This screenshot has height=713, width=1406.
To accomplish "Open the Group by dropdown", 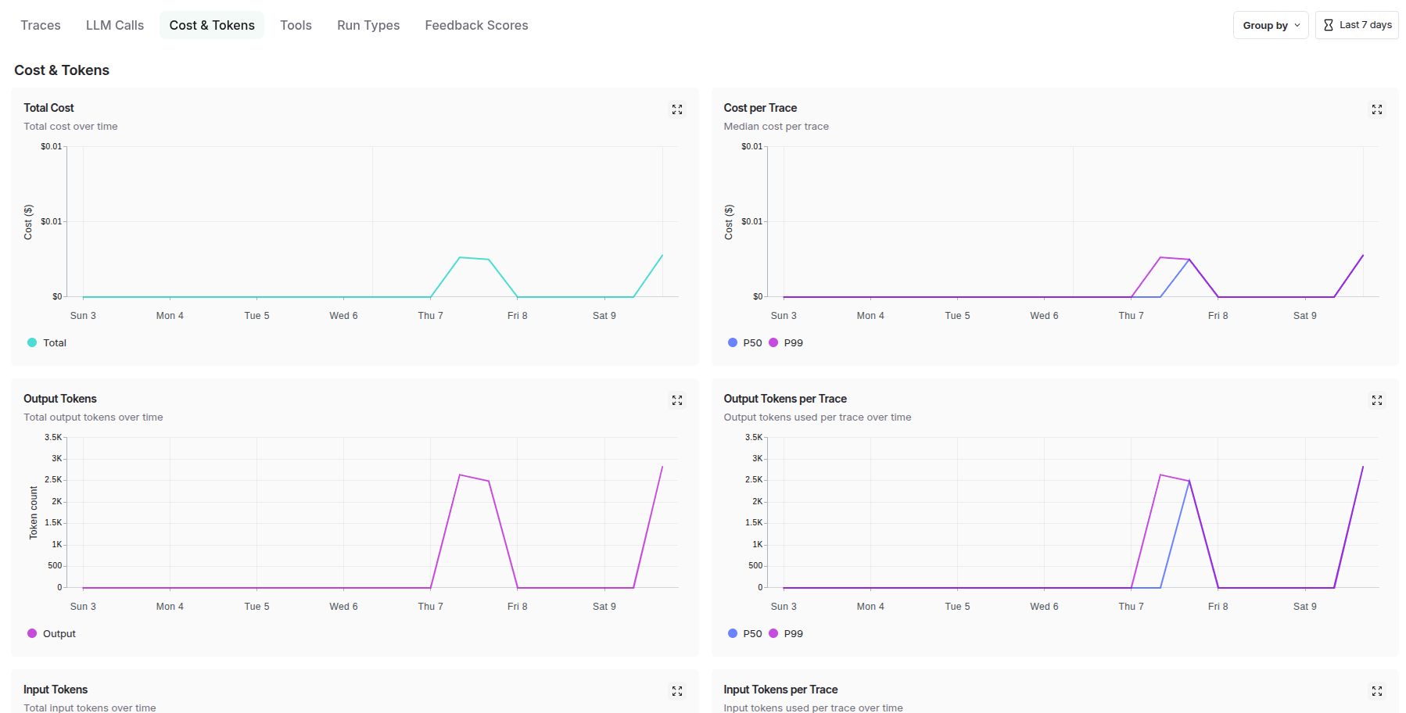I will click(x=1270, y=25).
